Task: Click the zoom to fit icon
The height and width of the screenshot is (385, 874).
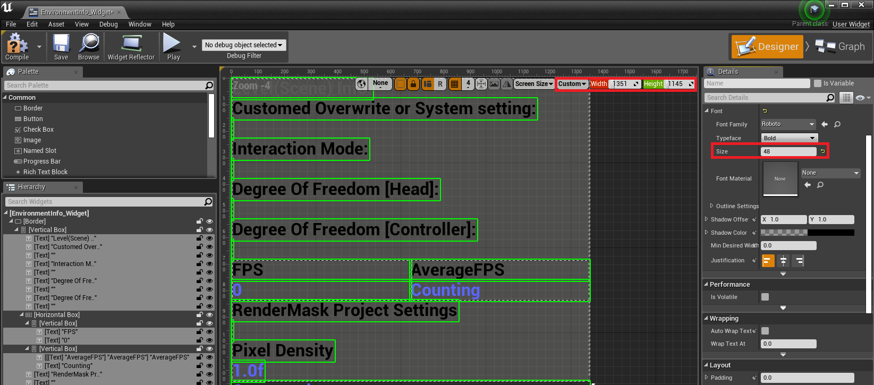Action: pyautogui.click(x=481, y=84)
